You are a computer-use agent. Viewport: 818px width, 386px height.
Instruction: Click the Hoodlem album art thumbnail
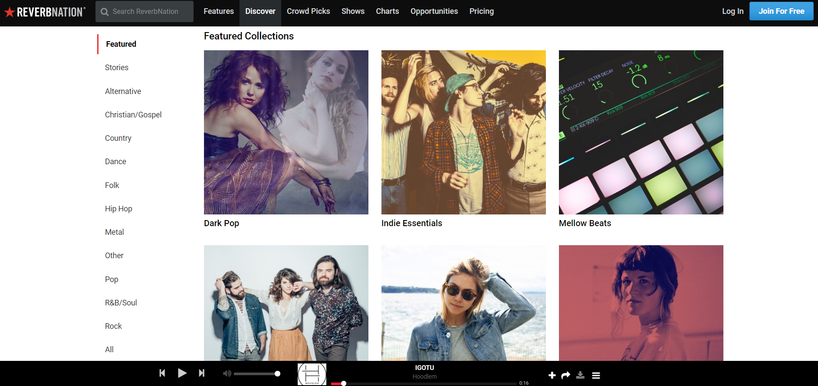click(x=312, y=374)
